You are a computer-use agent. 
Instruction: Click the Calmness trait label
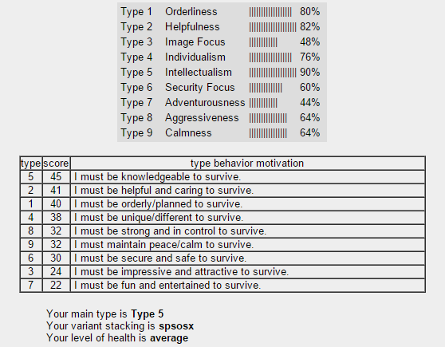click(x=188, y=133)
